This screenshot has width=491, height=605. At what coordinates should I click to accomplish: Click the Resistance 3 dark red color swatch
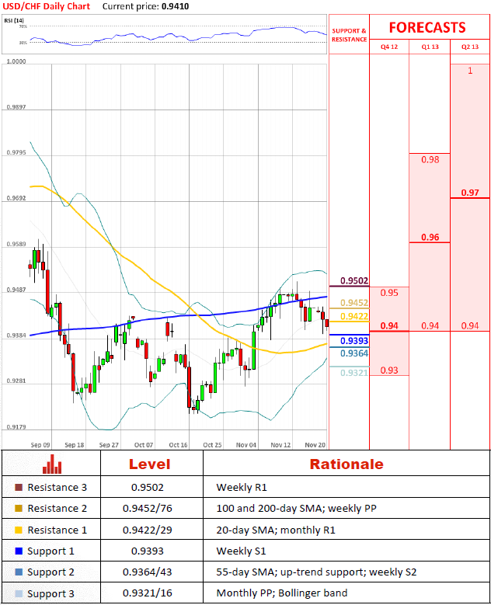click(19, 489)
